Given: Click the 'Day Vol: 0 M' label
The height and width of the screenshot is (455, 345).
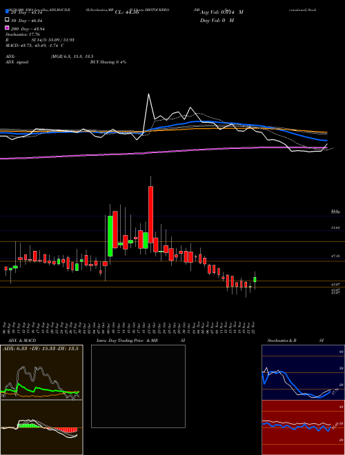Looking at the screenshot, I should (x=217, y=20).
